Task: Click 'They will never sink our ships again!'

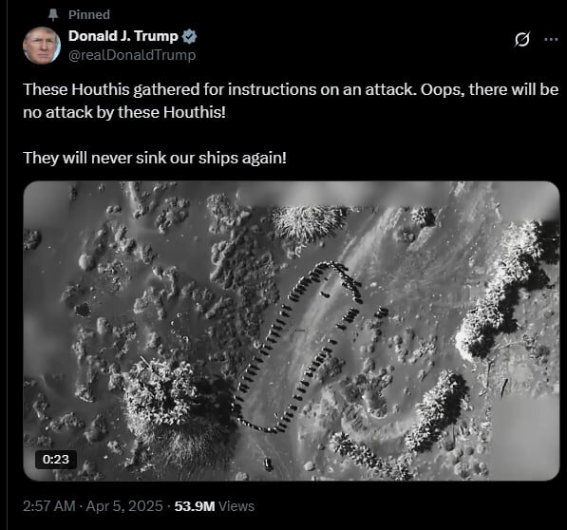Action: 155,158
